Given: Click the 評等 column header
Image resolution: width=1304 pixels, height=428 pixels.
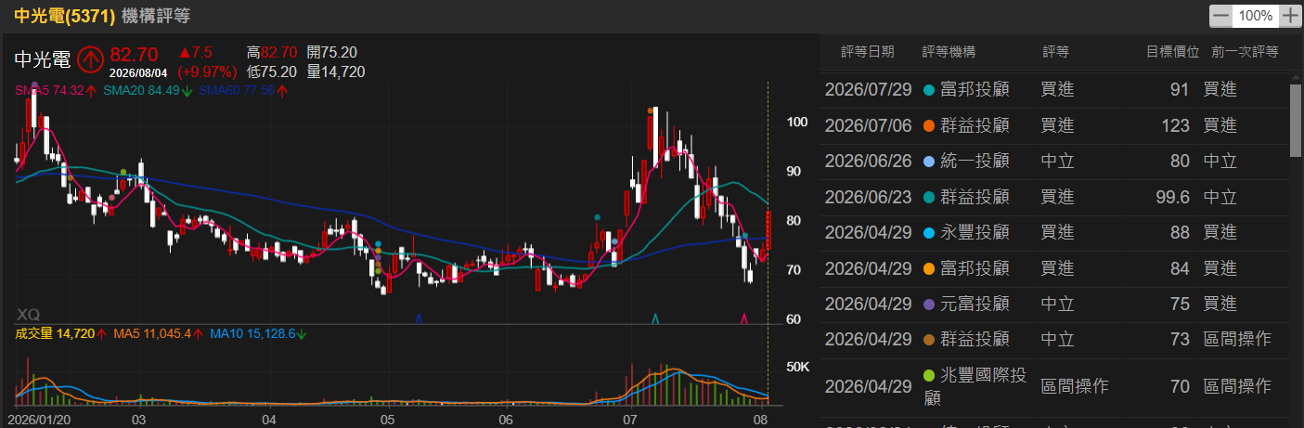Looking at the screenshot, I should point(1055,52).
